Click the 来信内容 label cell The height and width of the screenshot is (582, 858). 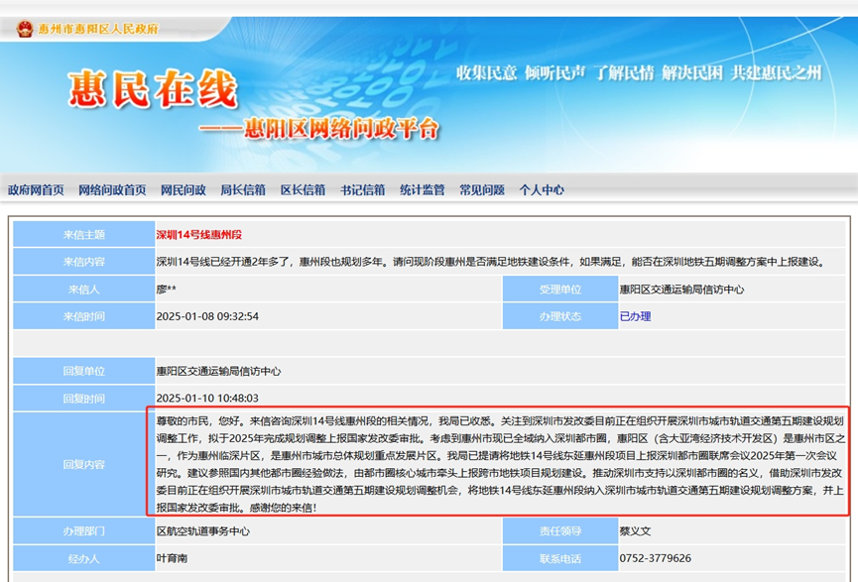click(x=83, y=262)
